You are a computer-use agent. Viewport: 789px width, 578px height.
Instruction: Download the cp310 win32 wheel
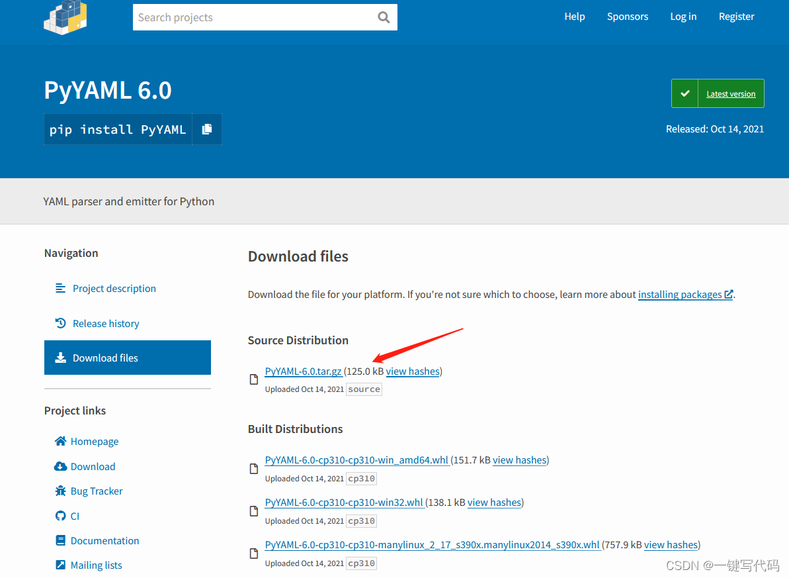coord(344,503)
